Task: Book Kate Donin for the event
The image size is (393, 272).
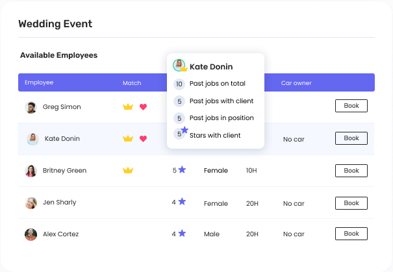Action: tap(351, 138)
